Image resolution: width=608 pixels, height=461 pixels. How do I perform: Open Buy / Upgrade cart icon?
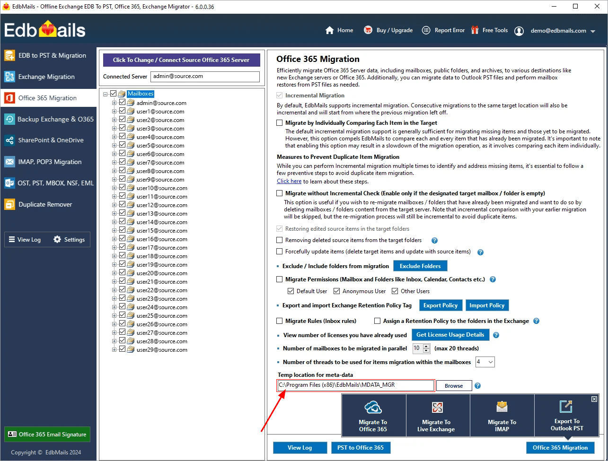pos(368,30)
